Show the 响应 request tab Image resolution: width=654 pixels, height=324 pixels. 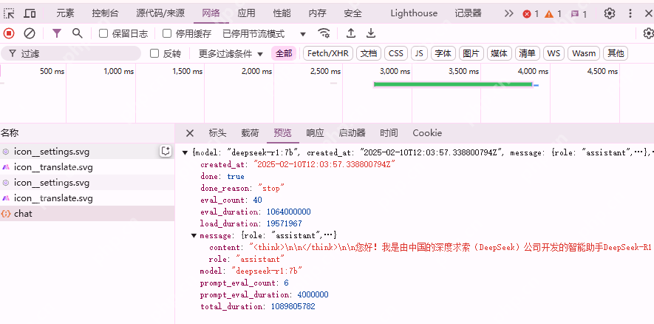315,133
